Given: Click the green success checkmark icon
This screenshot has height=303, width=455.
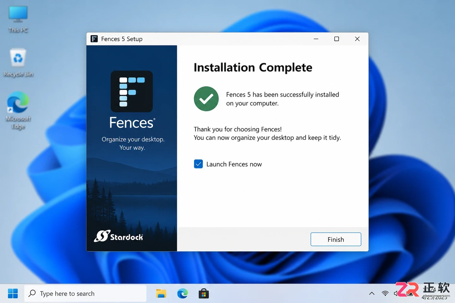Looking at the screenshot, I should click(x=206, y=99).
